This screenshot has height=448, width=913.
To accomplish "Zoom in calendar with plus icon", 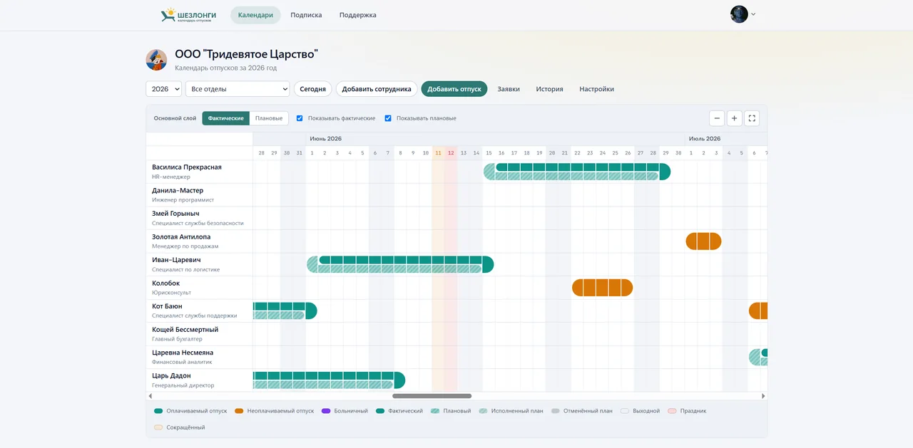I will pos(734,118).
